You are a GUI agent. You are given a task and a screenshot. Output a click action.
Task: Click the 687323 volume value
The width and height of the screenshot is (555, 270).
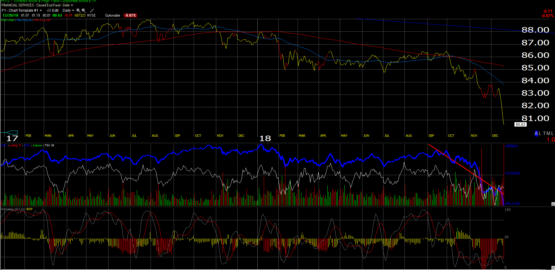80,15
